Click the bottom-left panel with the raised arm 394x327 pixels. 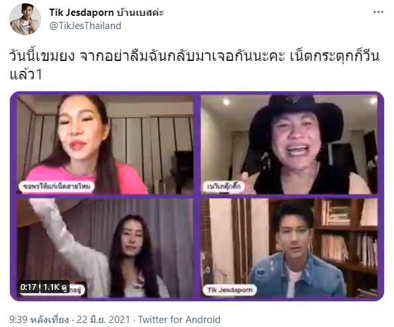coord(105,248)
